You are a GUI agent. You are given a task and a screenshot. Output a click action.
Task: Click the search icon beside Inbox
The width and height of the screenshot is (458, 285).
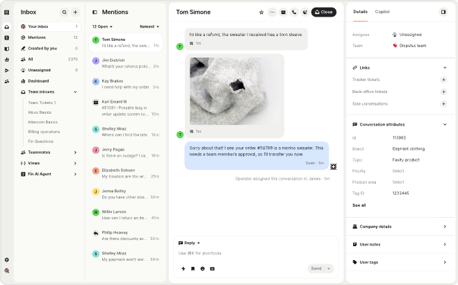click(65, 12)
